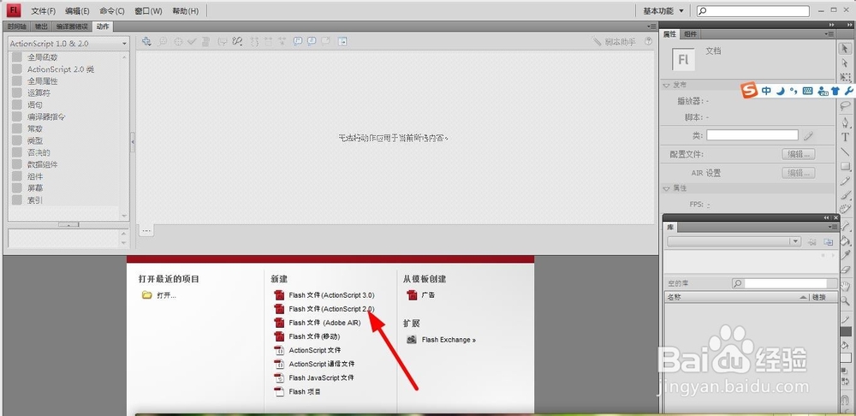Click the add script item plus icon

pyautogui.click(x=146, y=41)
